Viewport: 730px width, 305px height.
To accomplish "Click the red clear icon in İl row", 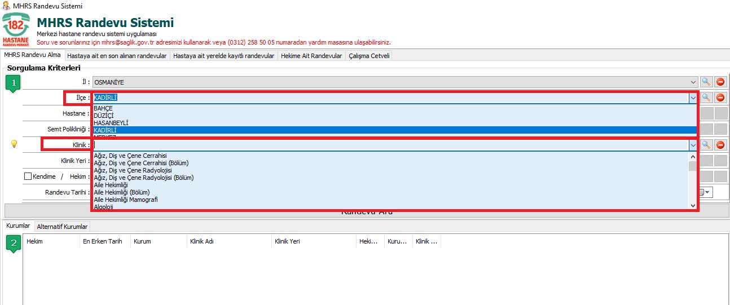I will click(720, 82).
